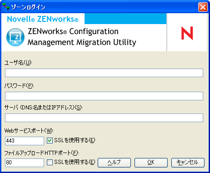This screenshot has height=173, width=210.
Task: Focus the パスワード input field
Action: 104,96
